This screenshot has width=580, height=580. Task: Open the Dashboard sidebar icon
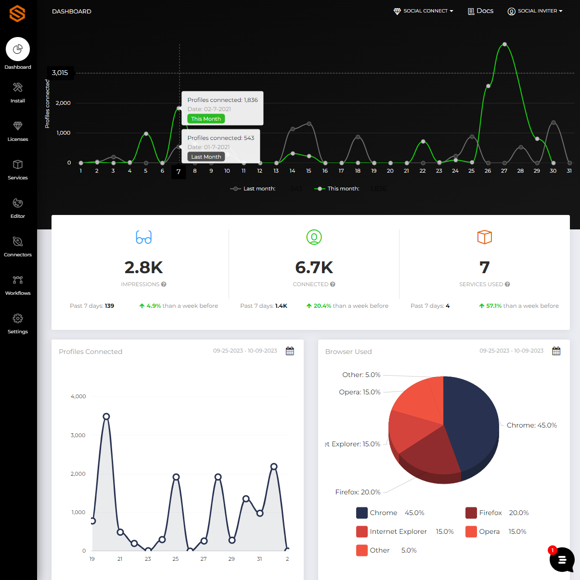[18, 49]
